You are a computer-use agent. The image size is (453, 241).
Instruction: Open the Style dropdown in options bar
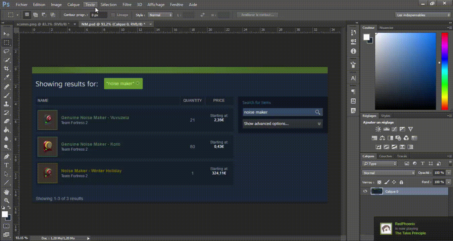pos(160,15)
